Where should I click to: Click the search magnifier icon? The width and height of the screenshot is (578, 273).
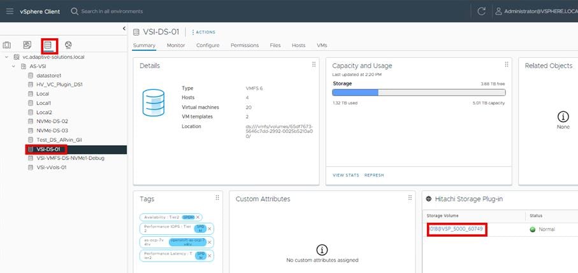pos(75,11)
